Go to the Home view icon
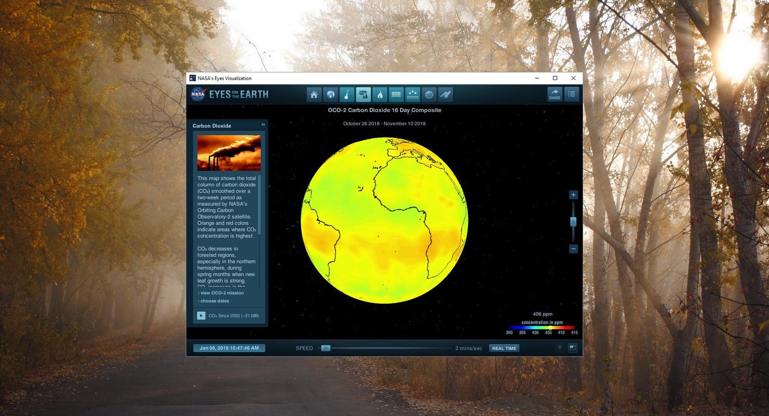The height and width of the screenshot is (416, 769). pos(314,94)
